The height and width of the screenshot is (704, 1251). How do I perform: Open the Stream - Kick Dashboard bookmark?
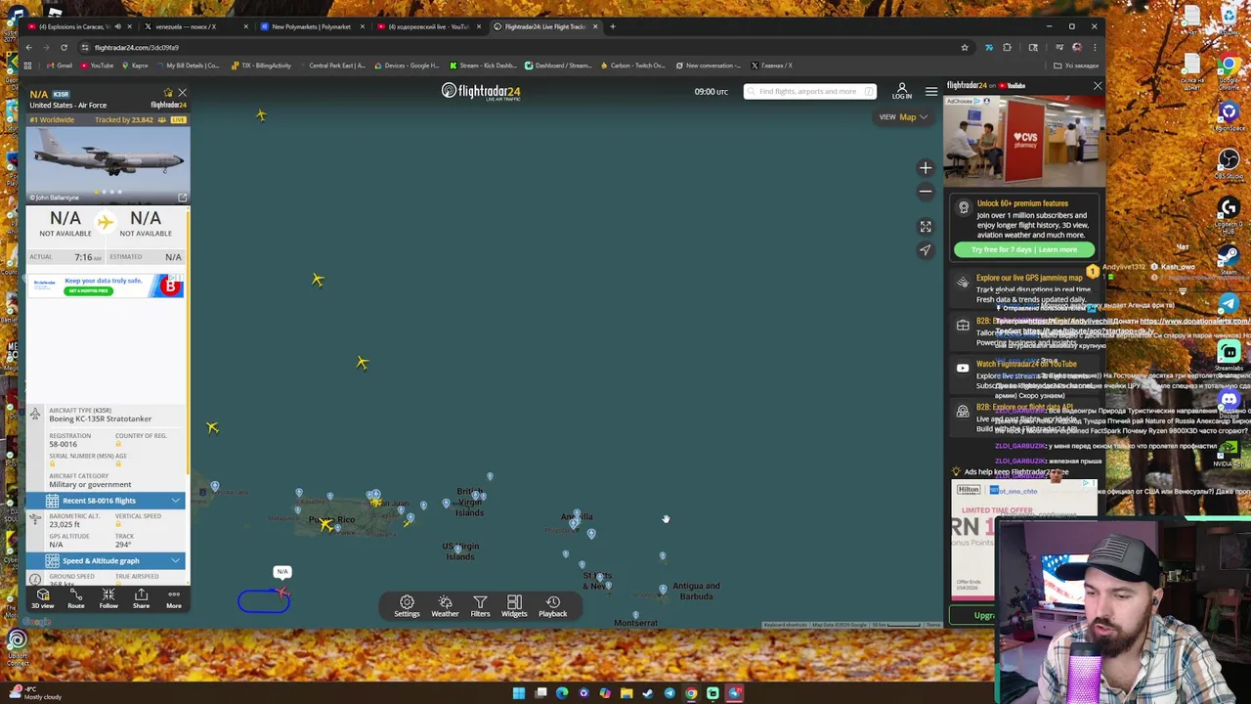click(x=482, y=66)
